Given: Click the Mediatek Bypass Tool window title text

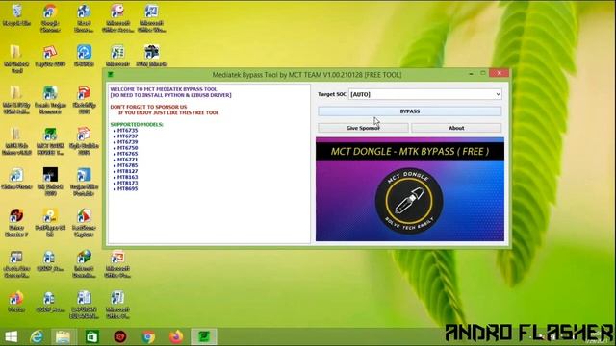Looking at the screenshot, I should [307, 75].
